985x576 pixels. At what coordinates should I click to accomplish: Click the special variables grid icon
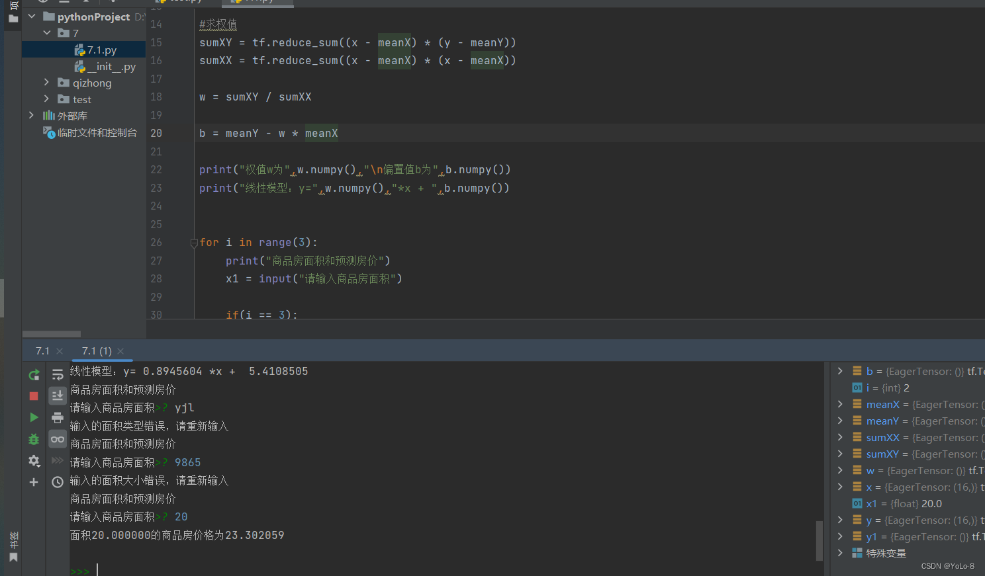857,553
